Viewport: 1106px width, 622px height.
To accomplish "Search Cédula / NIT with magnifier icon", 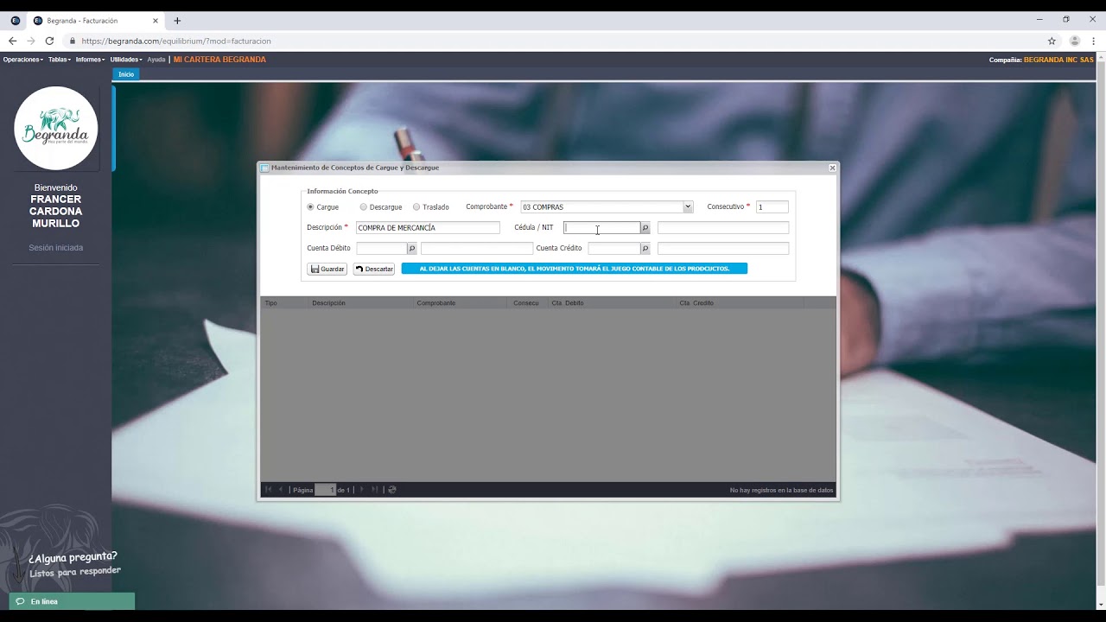I will coord(645,228).
